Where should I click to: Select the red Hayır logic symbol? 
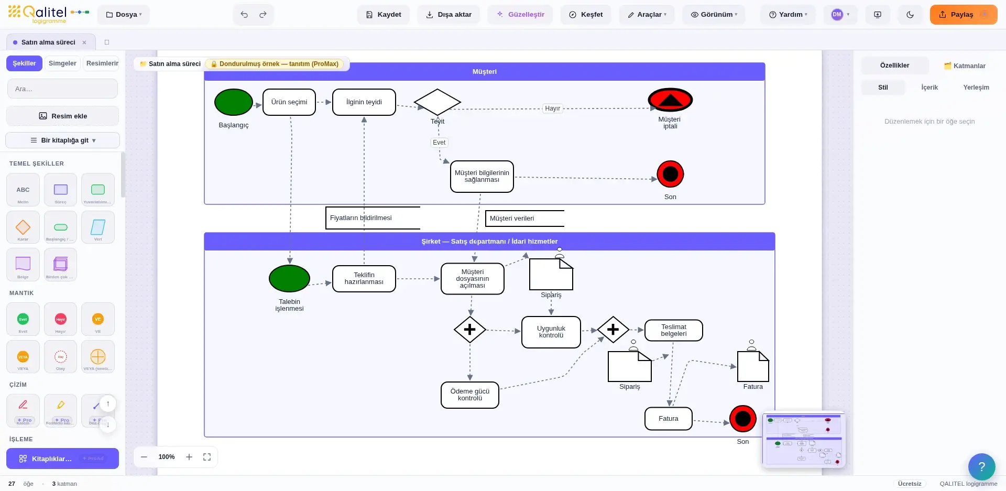point(61,319)
